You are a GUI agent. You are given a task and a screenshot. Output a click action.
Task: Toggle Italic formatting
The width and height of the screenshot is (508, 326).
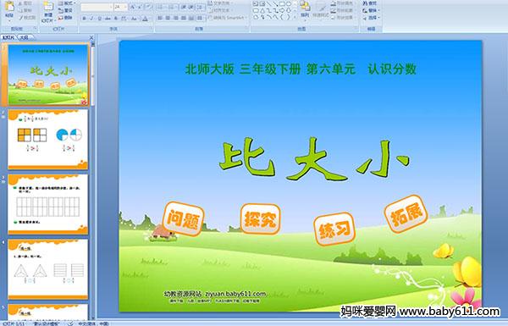click(91, 19)
